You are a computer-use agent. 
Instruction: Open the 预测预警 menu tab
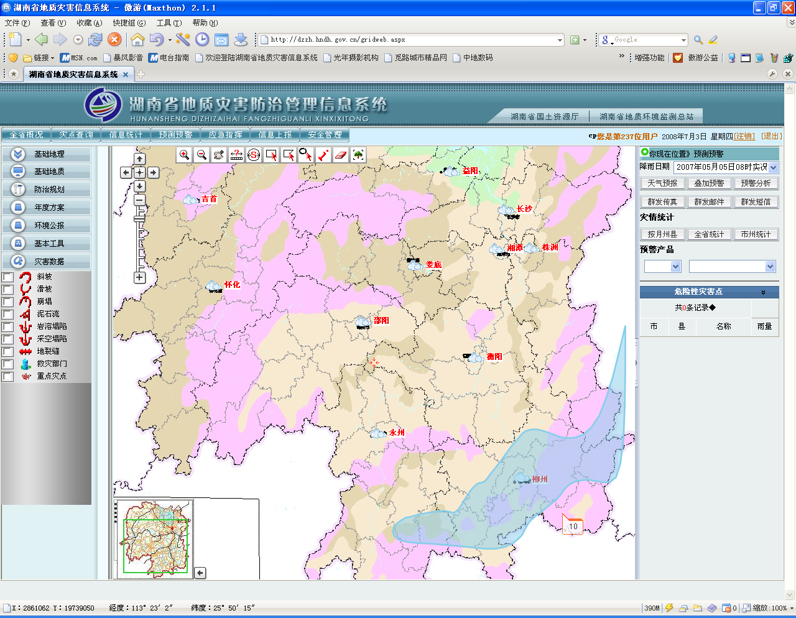pos(175,135)
